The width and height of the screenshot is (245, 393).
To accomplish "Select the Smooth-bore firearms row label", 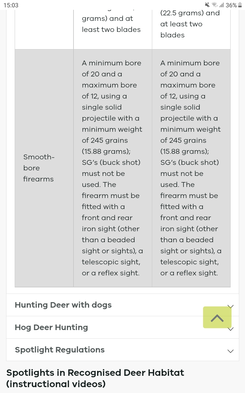I will 39,168.
